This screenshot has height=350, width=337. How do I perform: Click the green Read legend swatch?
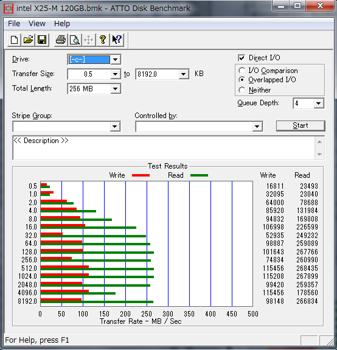pos(199,175)
